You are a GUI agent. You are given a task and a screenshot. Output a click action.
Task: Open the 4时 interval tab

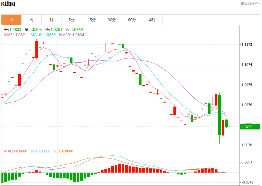coord(152,20)
